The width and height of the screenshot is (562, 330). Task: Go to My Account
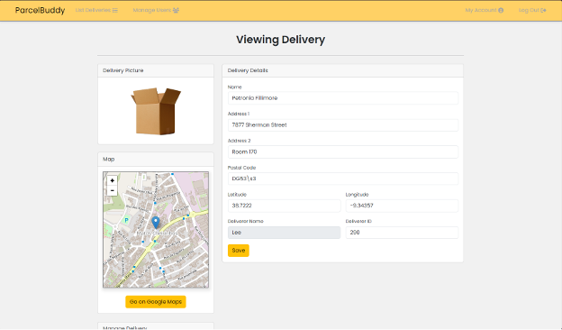tap(485, 10)
